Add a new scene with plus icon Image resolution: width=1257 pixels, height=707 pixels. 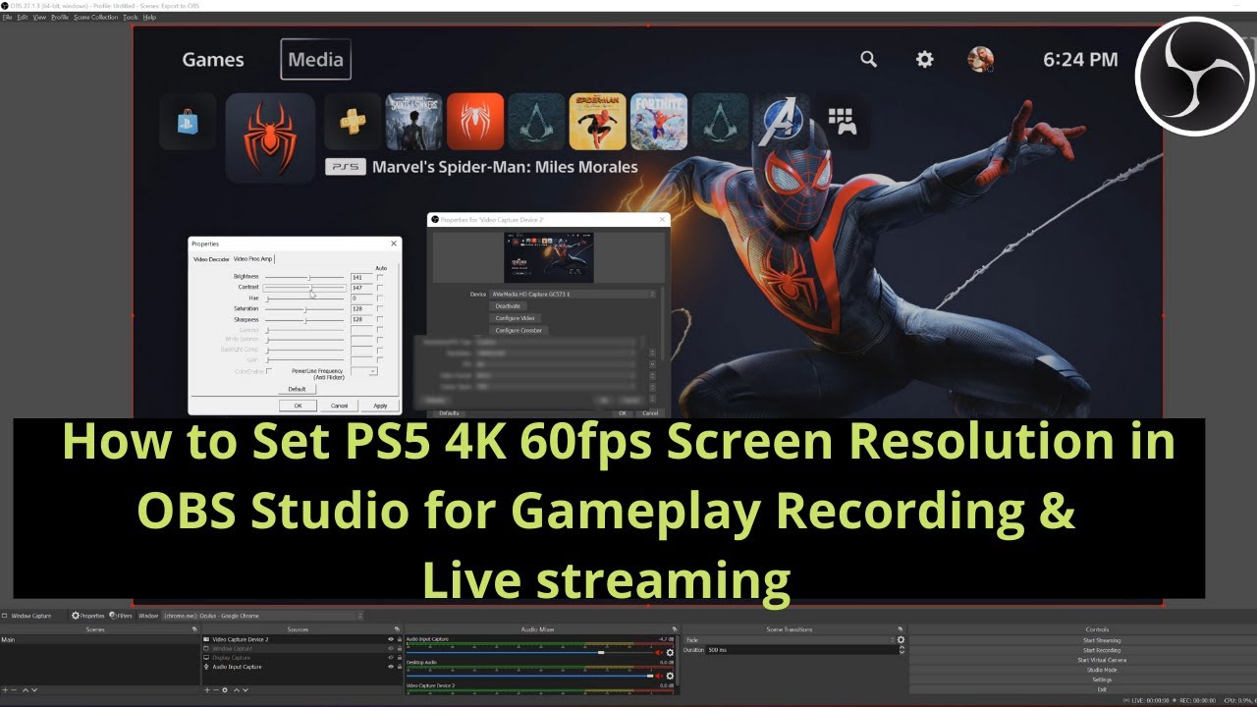[x=5, y=690]
